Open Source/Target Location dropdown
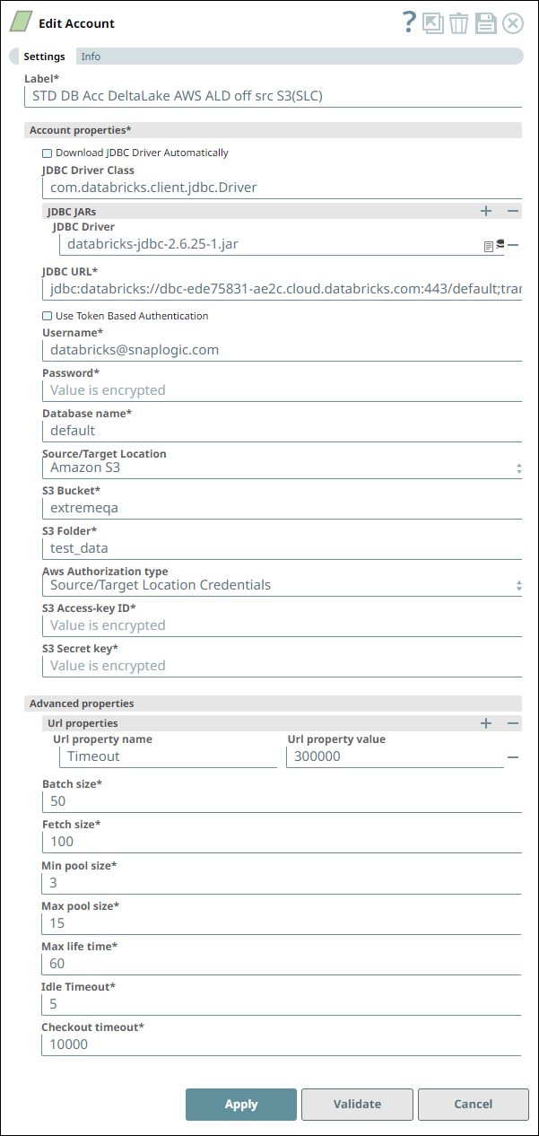Image resolution: width=539 pixels, height=1136 pixels. 282,468
